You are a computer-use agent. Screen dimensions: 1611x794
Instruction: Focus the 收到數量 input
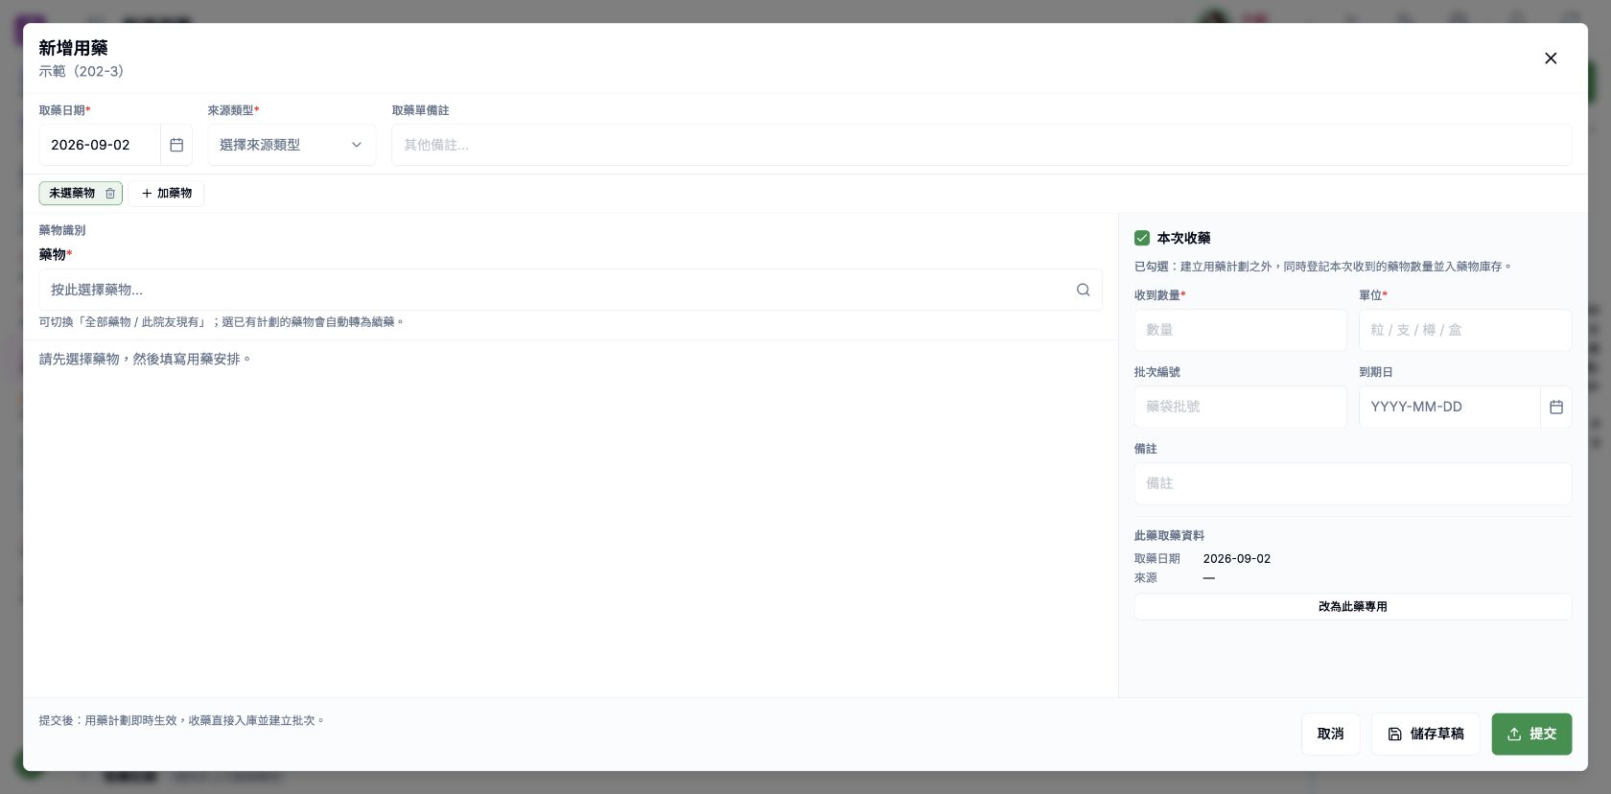tap(1240, 330)
